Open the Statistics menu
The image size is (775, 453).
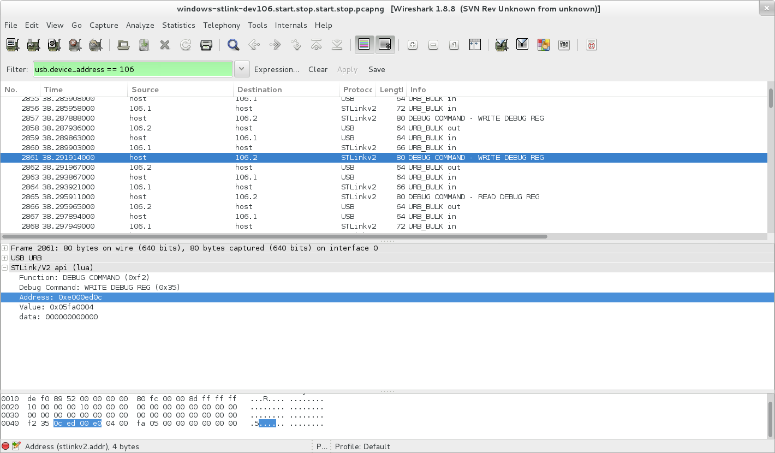[x=178, y=25]
